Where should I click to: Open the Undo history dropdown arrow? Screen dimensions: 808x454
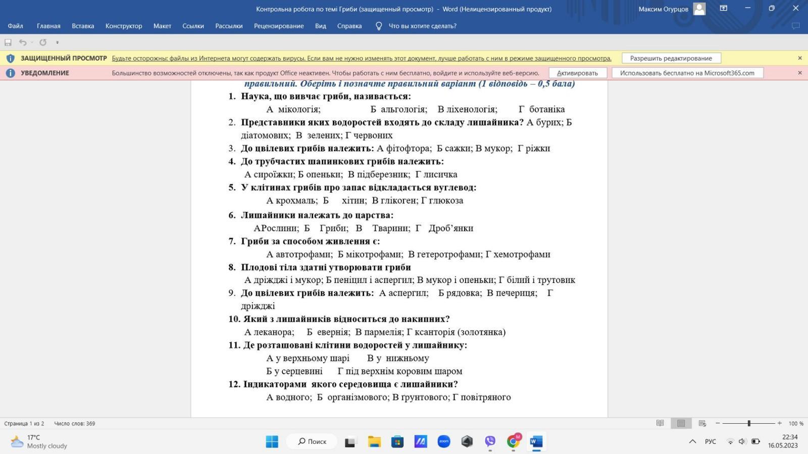[x=31, y=42]
